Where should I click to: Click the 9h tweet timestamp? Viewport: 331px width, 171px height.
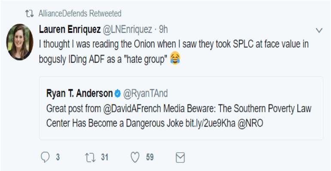(163, 30)
